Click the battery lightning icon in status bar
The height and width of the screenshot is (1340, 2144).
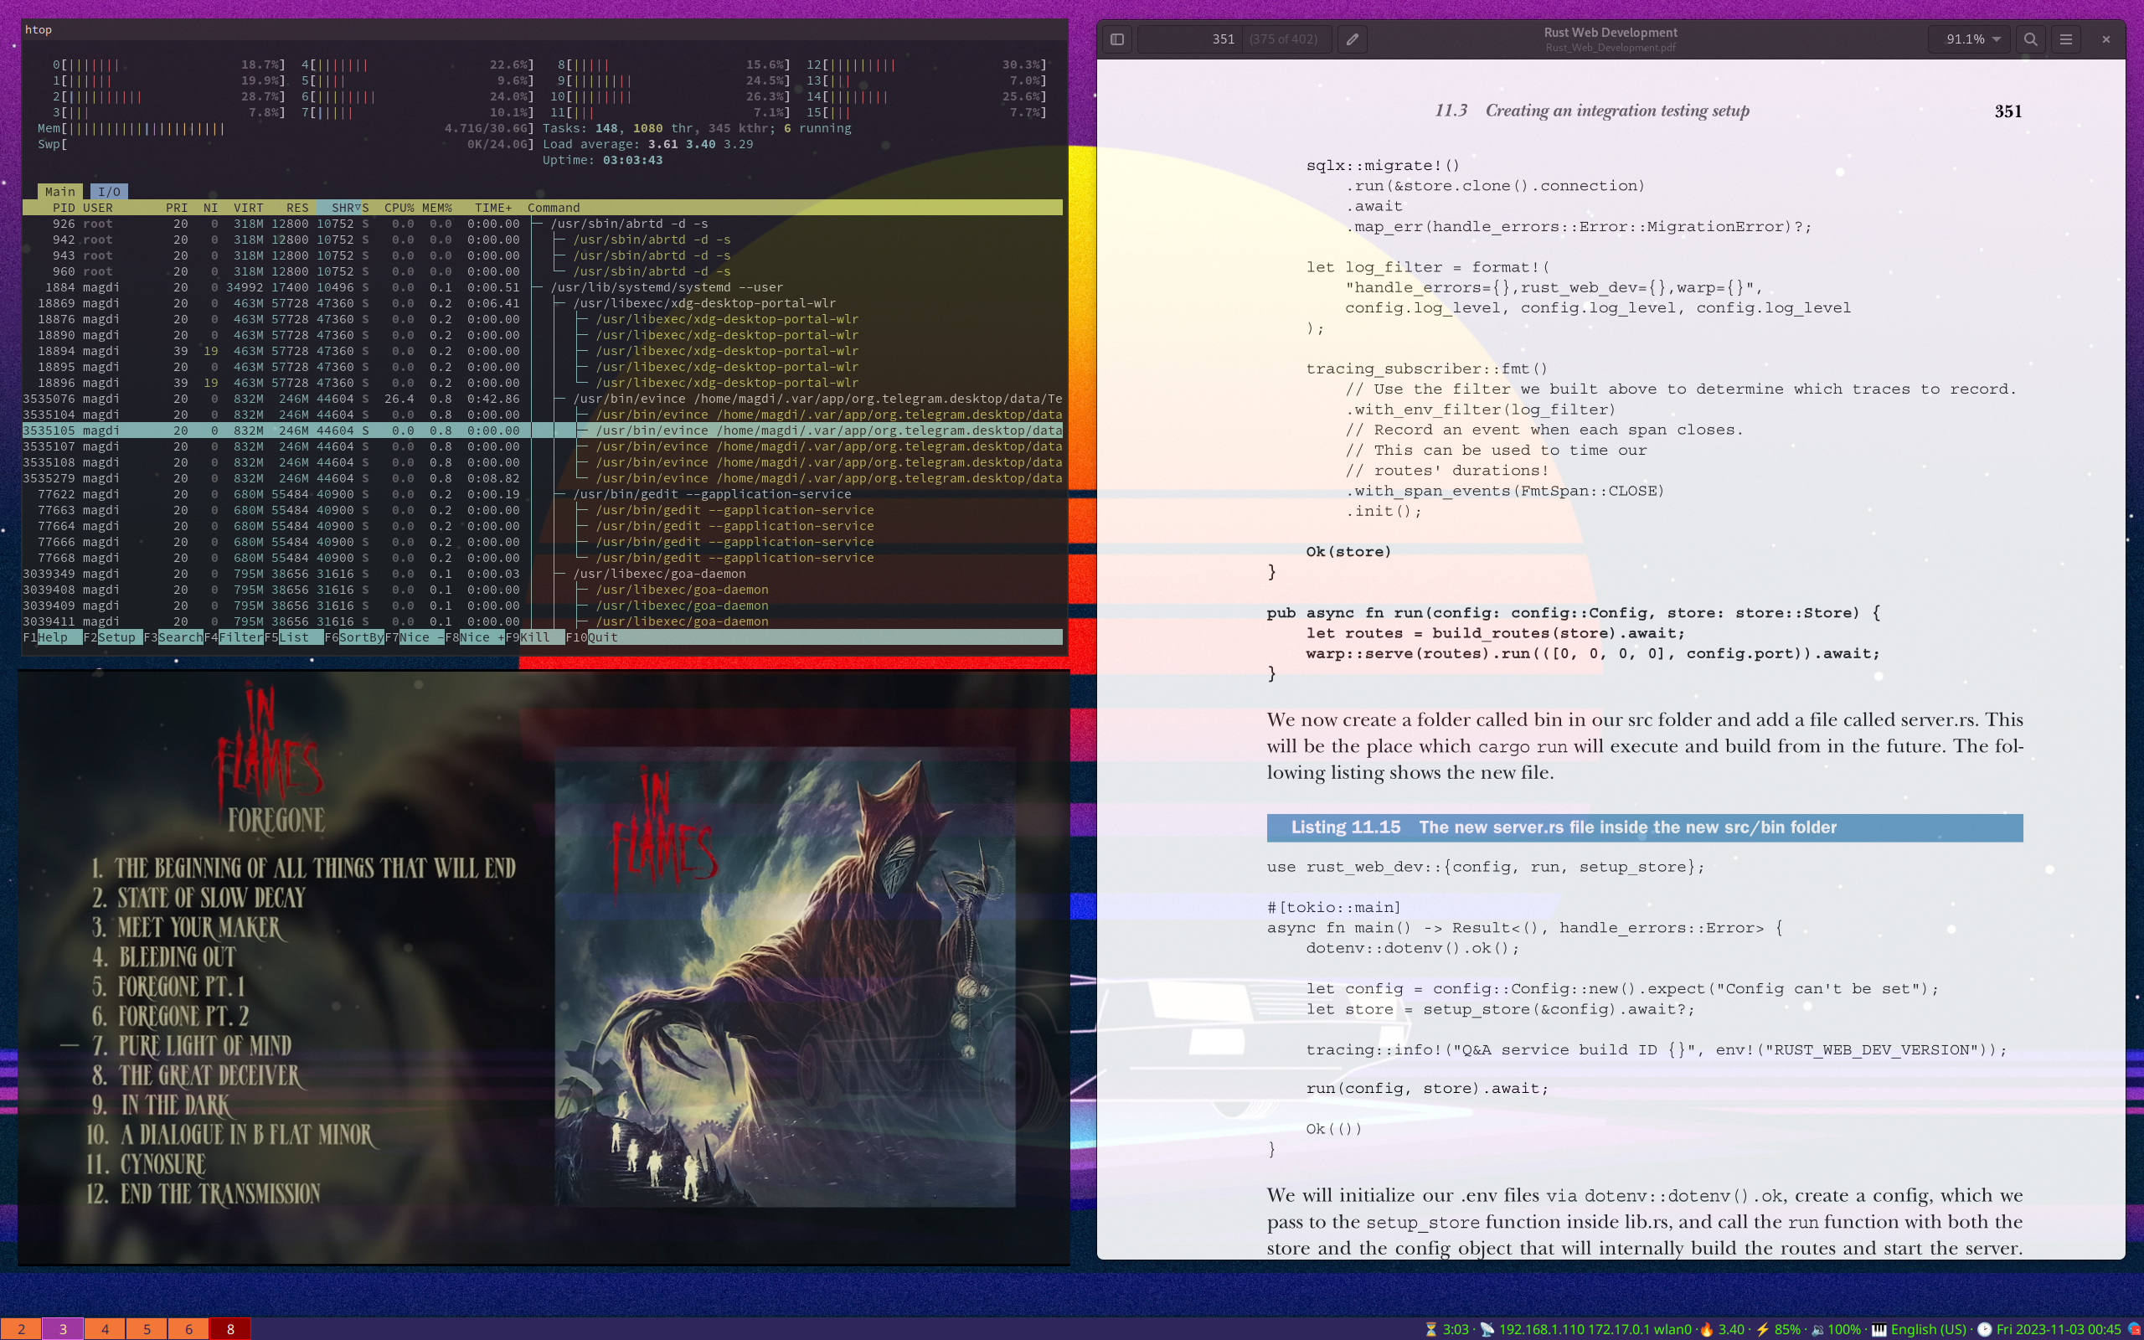tap(1762, 1329)
